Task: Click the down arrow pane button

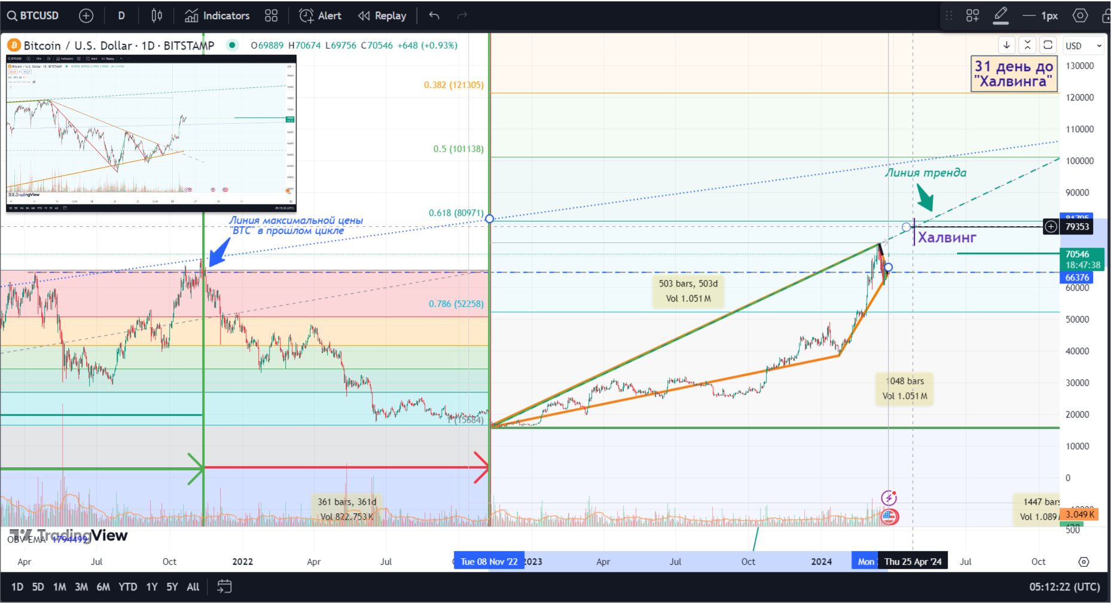Action: [1007, 45]
